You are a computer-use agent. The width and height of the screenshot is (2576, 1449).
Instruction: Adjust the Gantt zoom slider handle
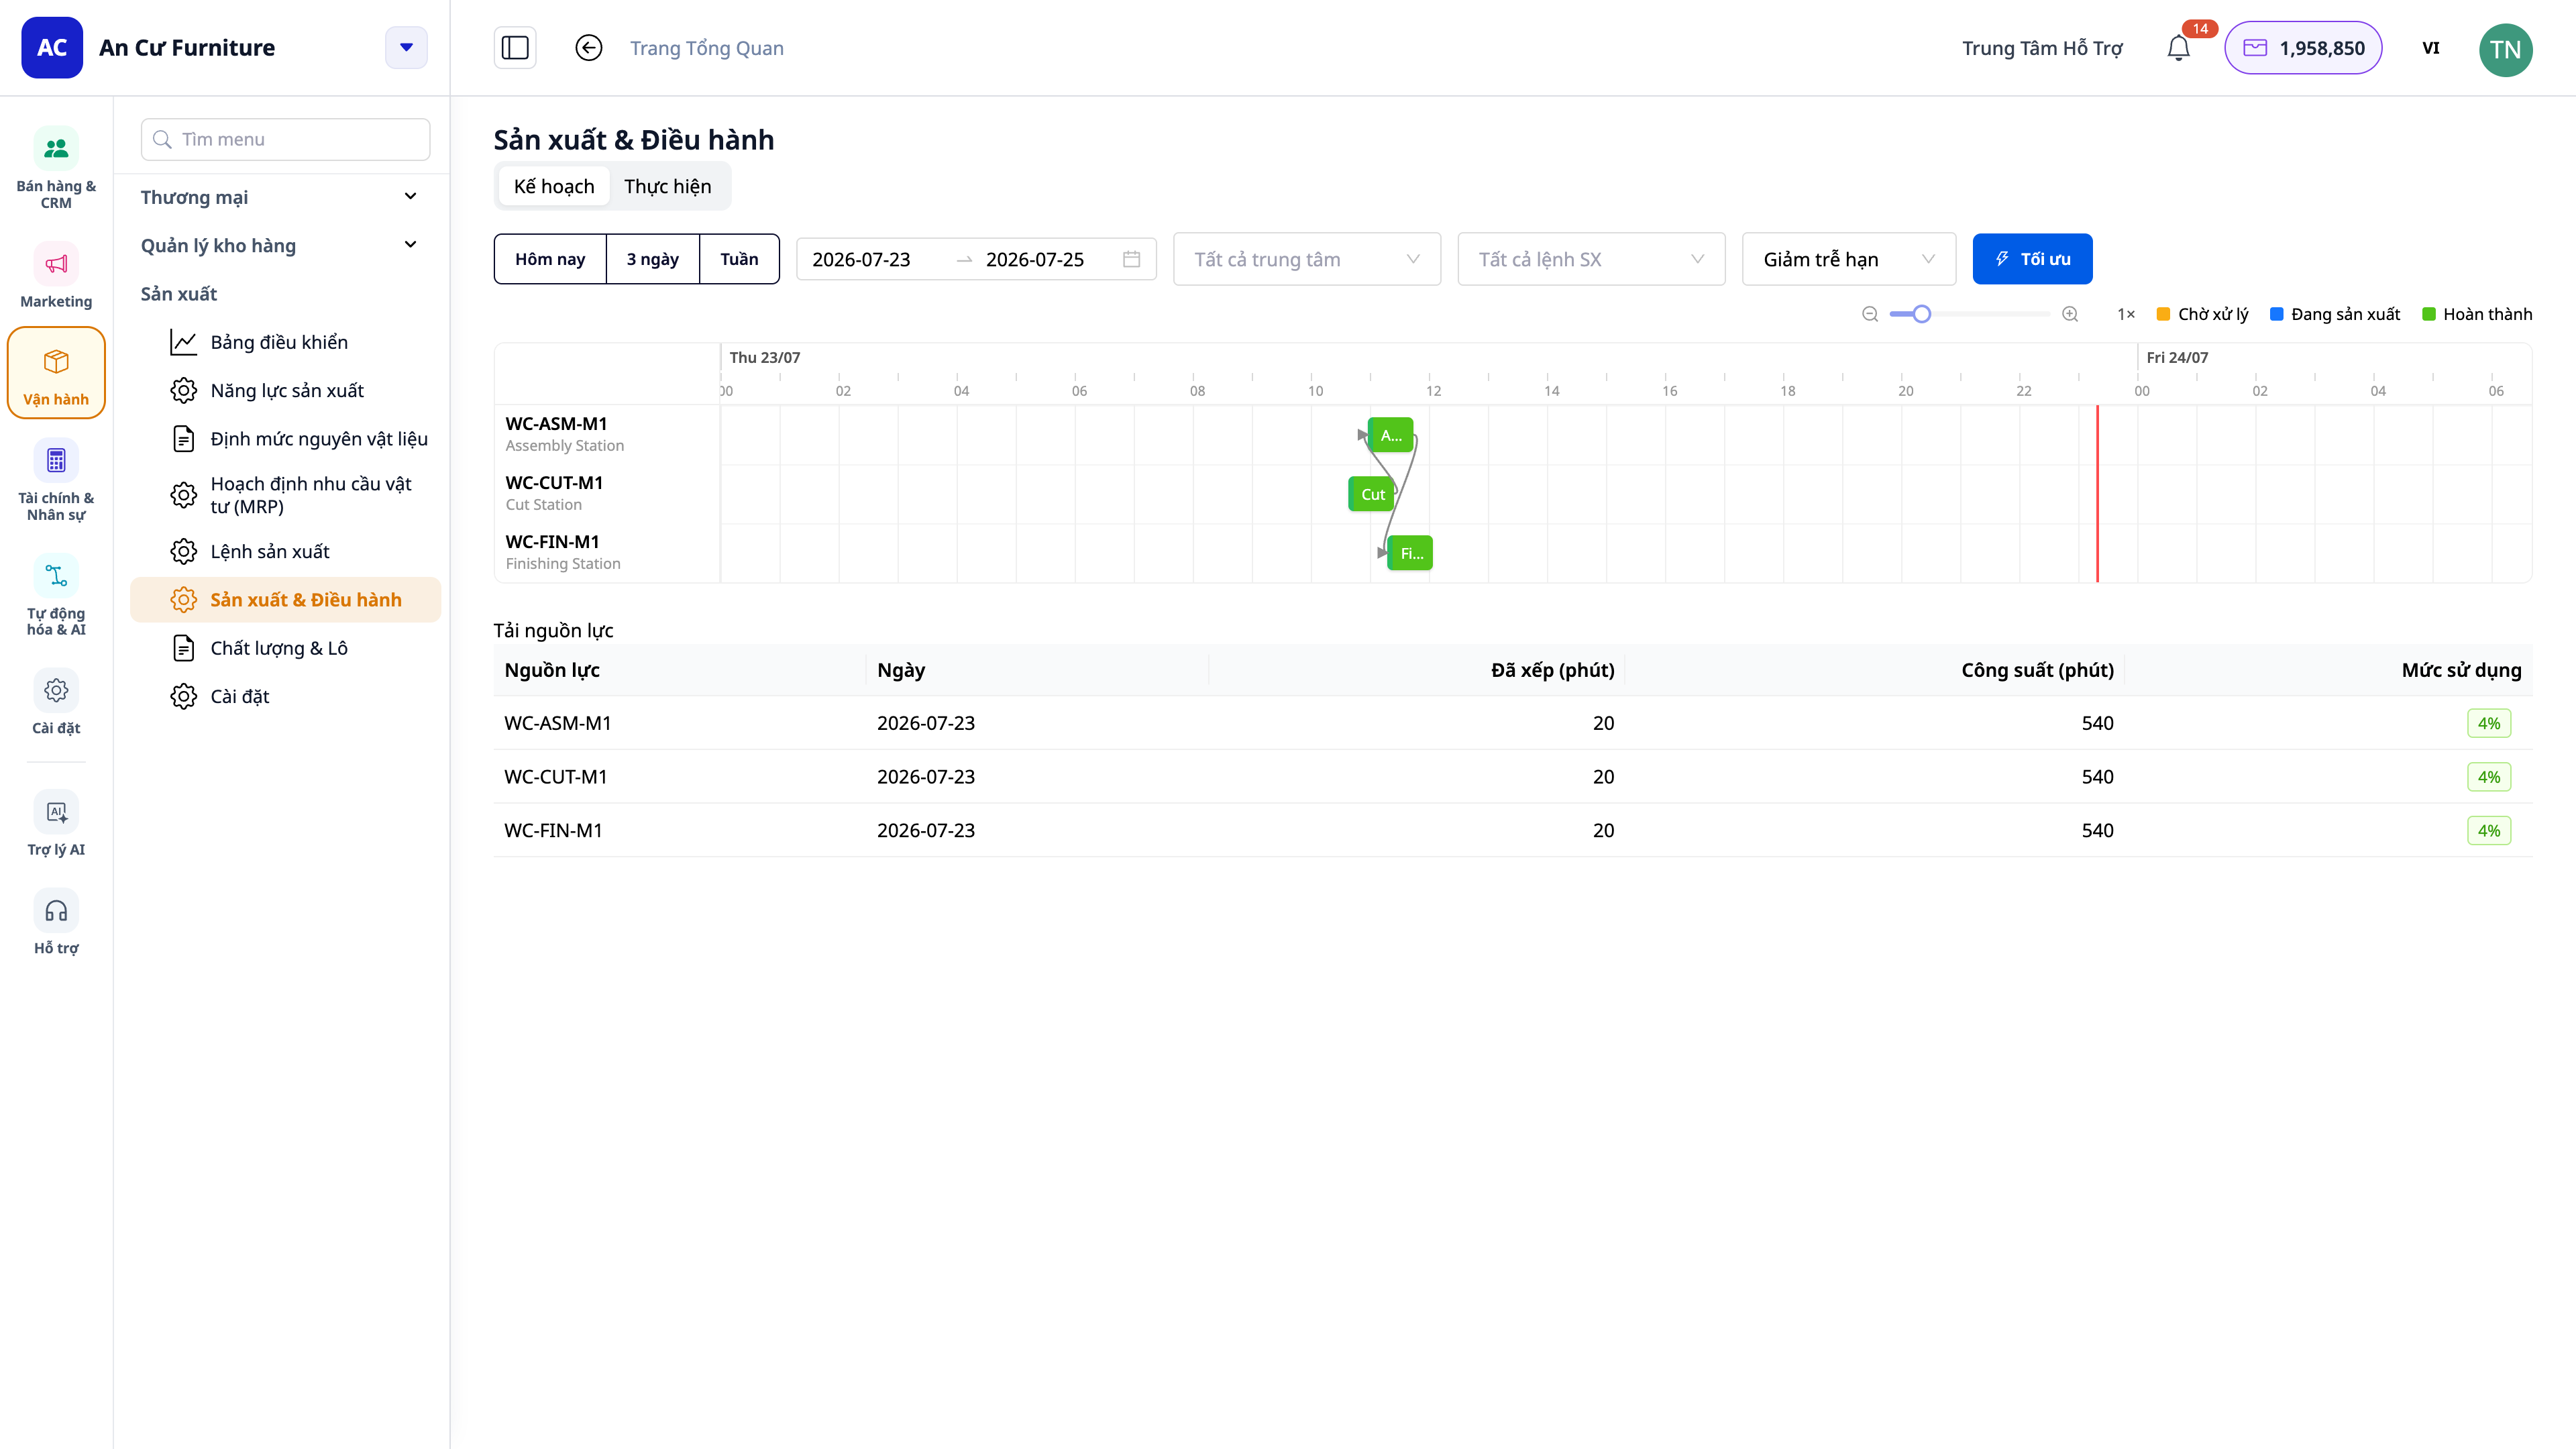[x=1922, y=314]
